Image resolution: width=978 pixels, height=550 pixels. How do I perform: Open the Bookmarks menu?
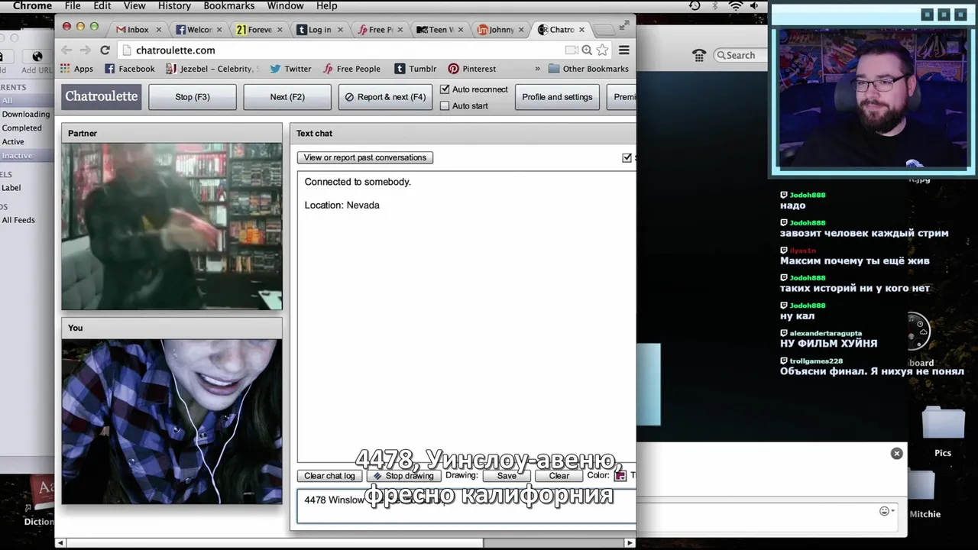point(229,6)
